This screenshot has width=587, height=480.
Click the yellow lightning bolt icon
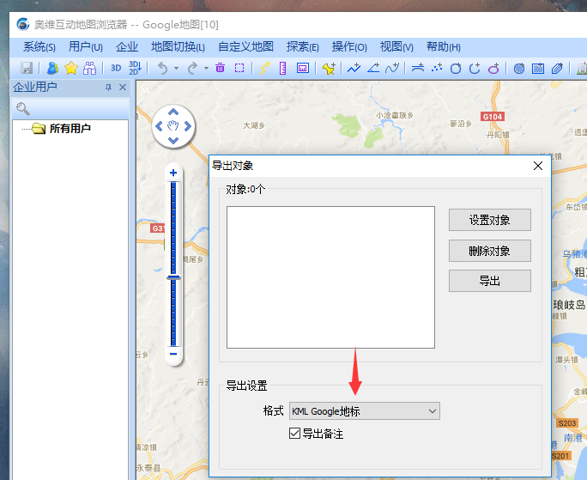pyautogui.click(x=264, y=68)
